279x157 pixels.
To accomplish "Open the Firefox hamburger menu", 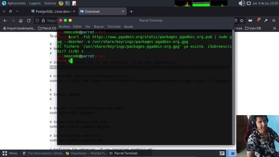I will coord(274,20).
